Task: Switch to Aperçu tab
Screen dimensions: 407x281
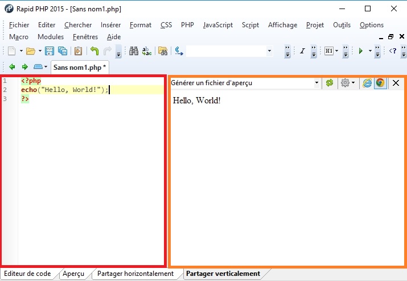Action: [73, 274]
